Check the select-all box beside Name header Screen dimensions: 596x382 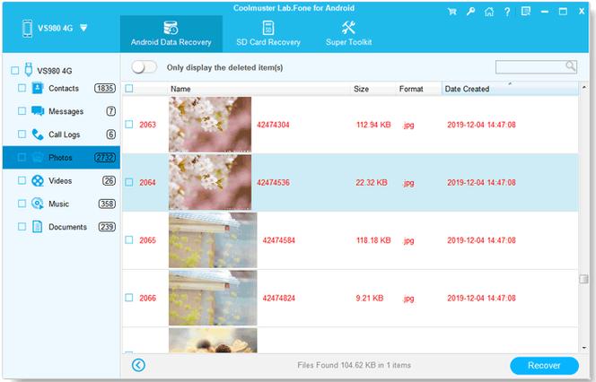pyautogui.click(x=129, y=89)
